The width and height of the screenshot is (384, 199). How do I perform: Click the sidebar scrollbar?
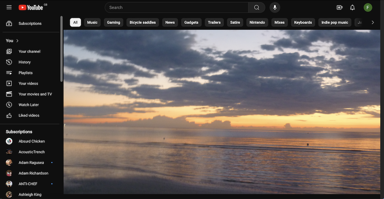pyautogui.click(x=61, y=49)
